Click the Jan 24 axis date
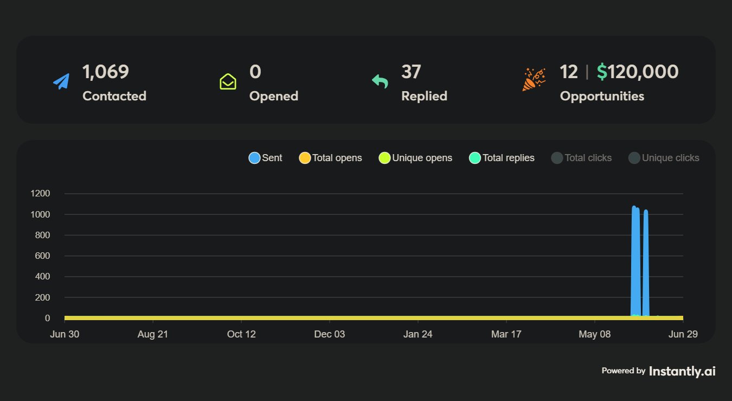This screenshot has width=732, height=401. click(418, 334)
